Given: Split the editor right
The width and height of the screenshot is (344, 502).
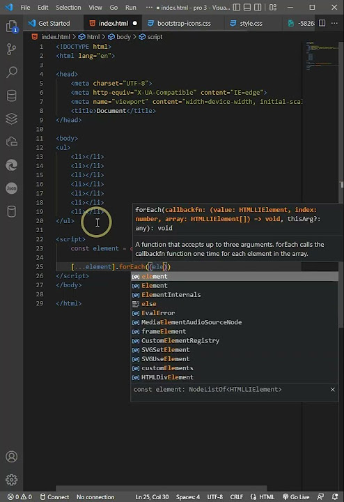Looking at the screenshot, I should pos(322,23).
